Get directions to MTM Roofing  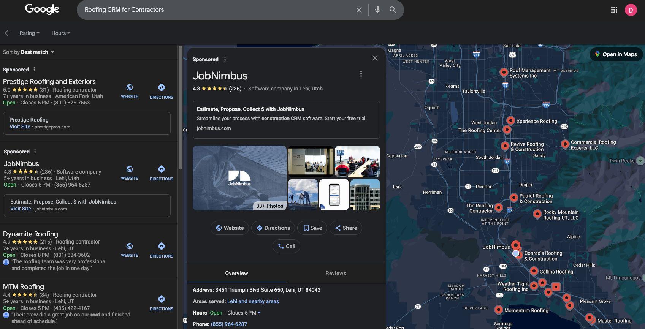click(162, 303)
